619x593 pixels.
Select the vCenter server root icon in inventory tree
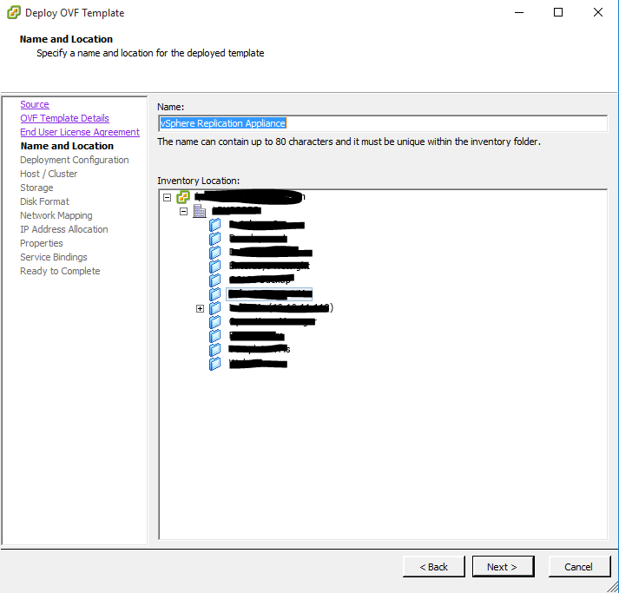[x=183, y=196]
